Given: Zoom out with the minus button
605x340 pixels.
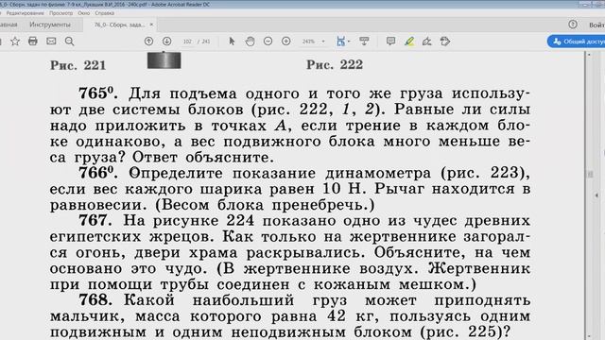Looking at the screenshot, I should 268,42.
